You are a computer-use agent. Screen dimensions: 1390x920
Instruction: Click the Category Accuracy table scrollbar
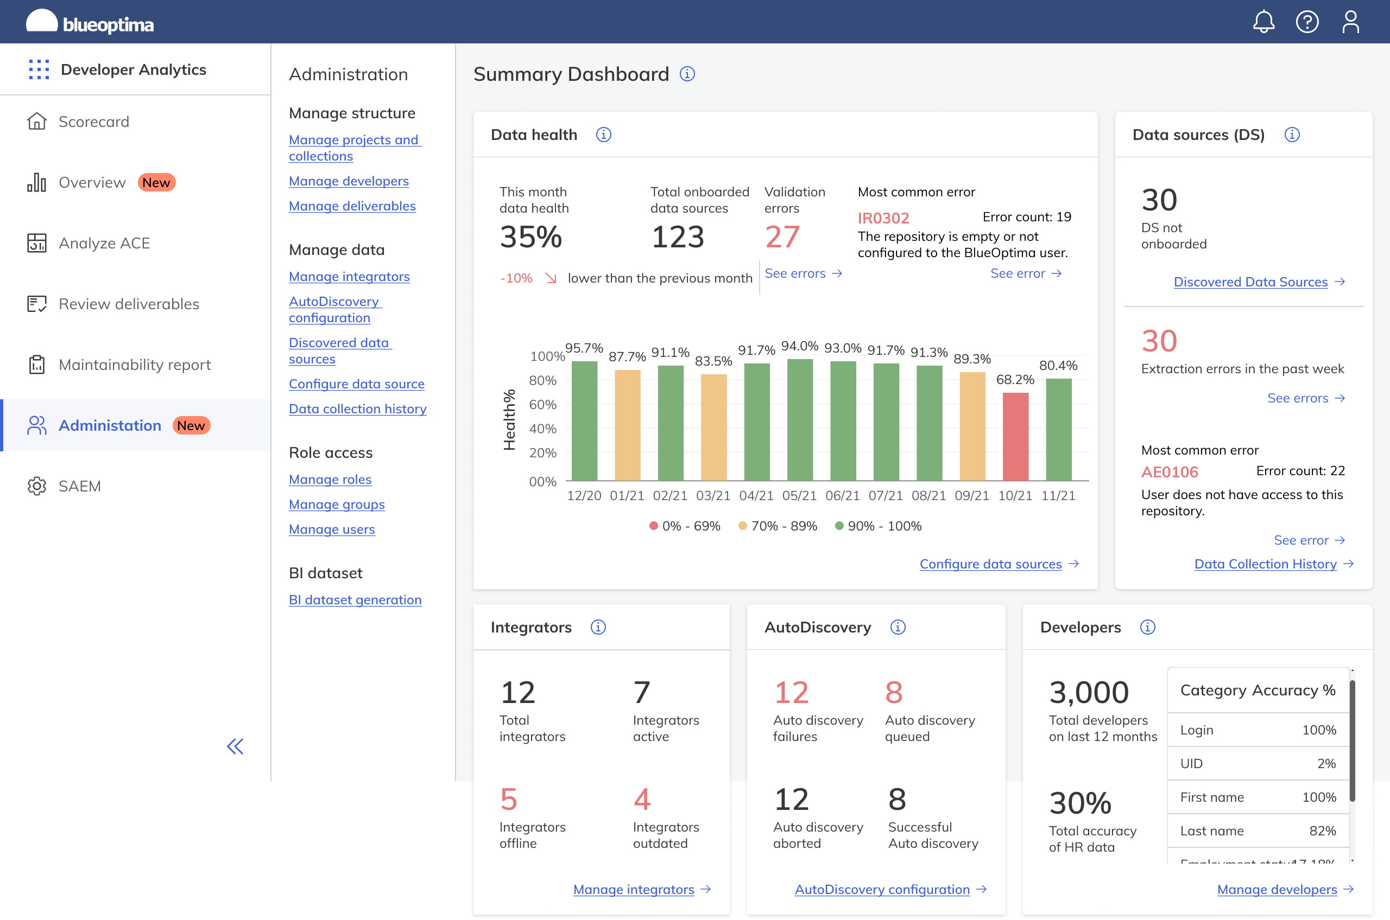pos(1352,740)
